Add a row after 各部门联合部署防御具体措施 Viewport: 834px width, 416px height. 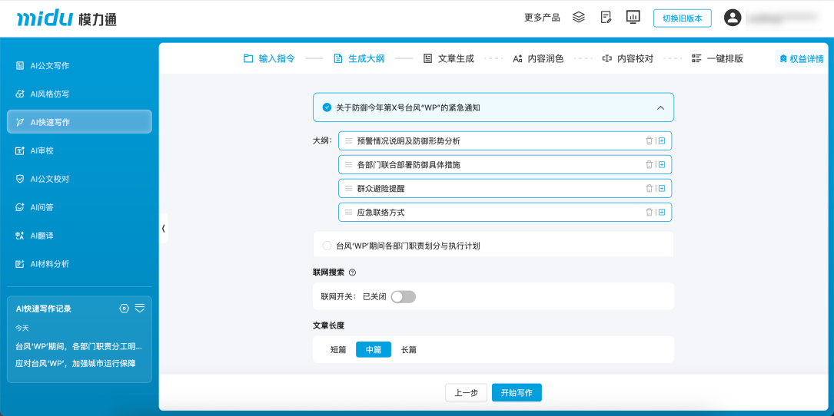[662, 165]
